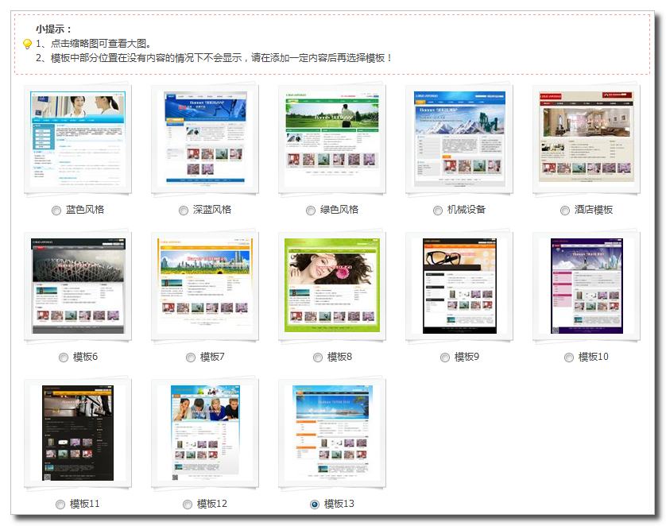Choose the 模板7 radio button

click(190, 358)
